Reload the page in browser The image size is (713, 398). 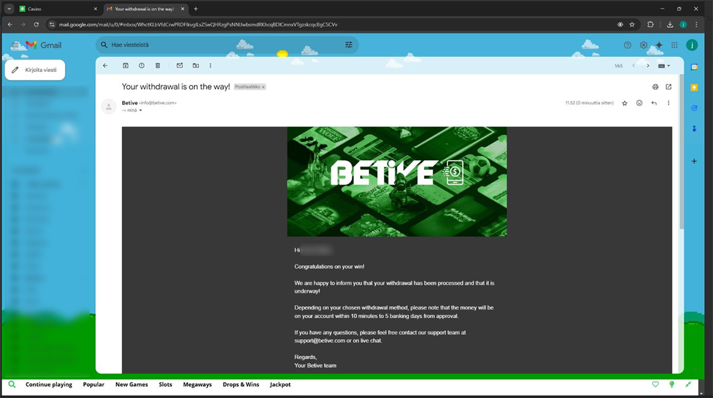36,24
